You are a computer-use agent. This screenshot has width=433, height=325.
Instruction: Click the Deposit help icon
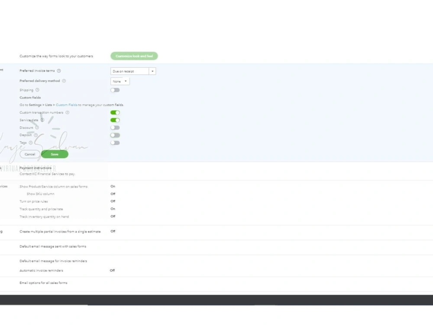36,135
